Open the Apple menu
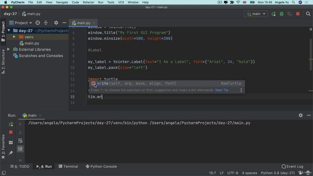This screenshot has height=176, width=313. 5,2
